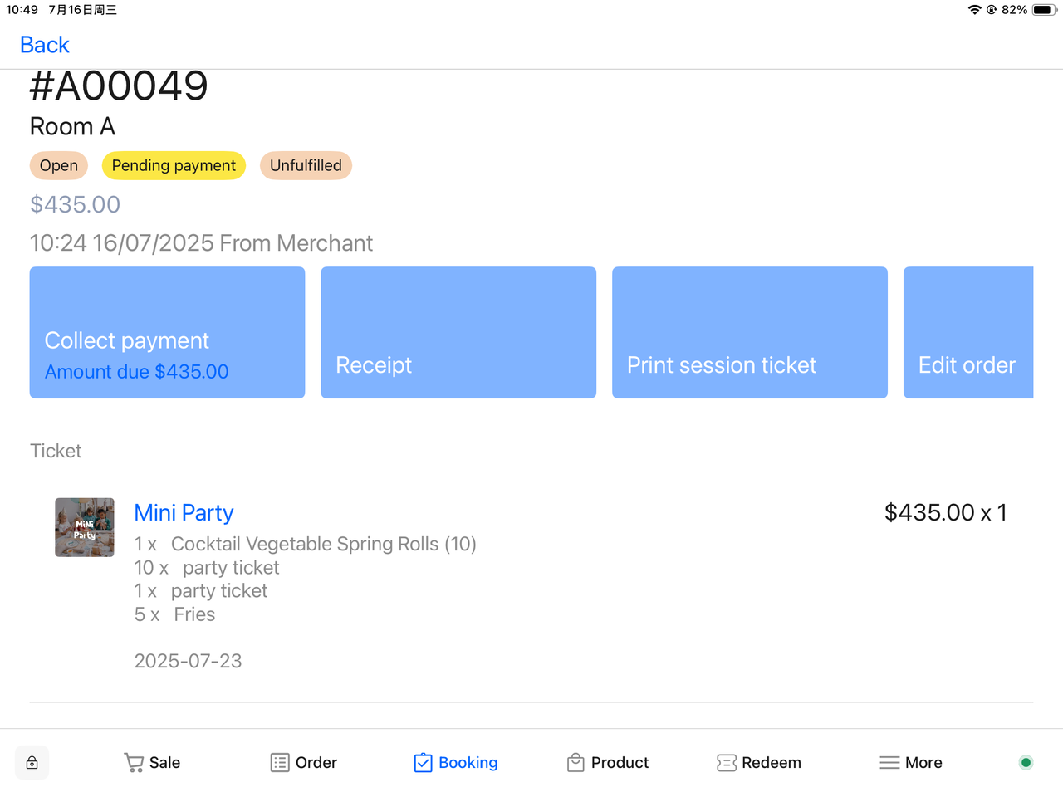
Task: Switch to the Product tab label
Action: point(620,763)
